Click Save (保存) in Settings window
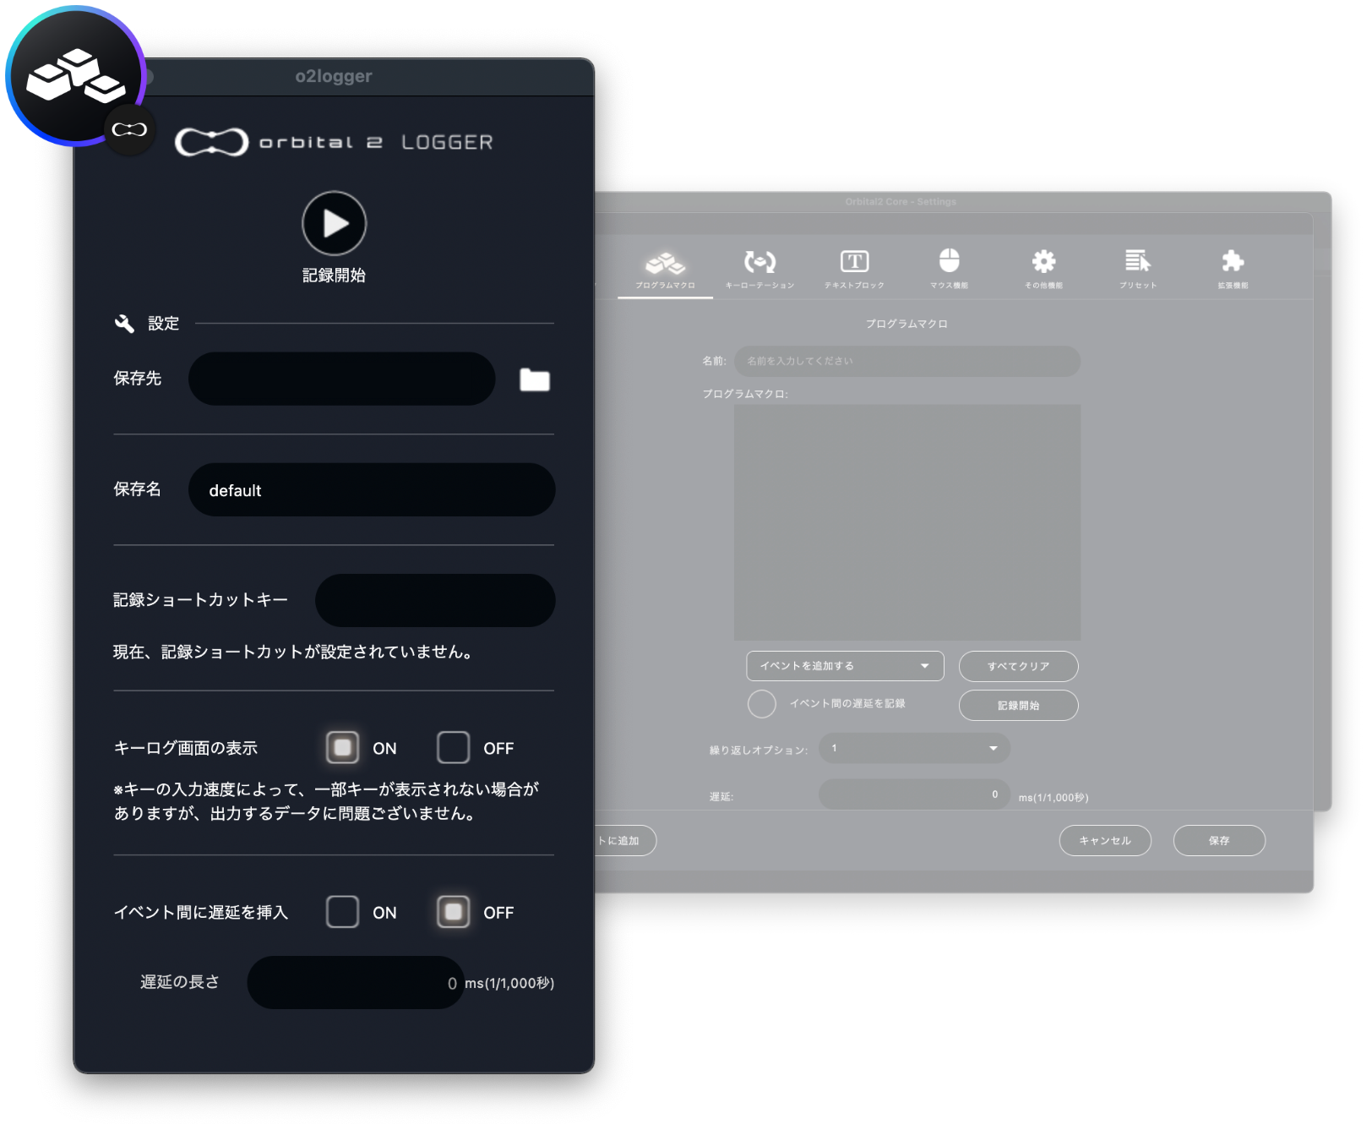Viewport: 1372px width, 1130px height. pyautogui.click(x=1219, y=840)
